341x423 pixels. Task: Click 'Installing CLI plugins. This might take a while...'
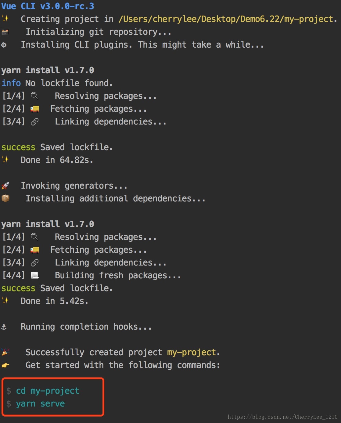(x=142, y=45)
